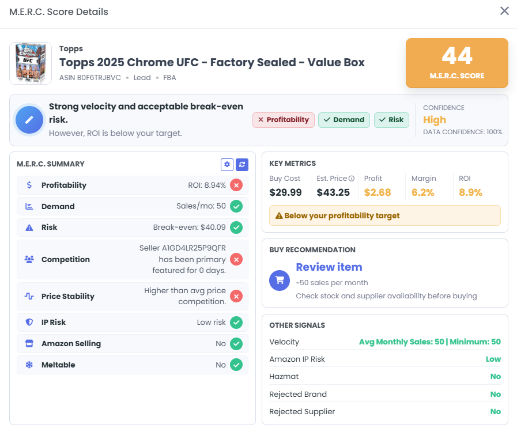Click the Buy Cost value $29.99
517x432 pixels.
click(x=285, y=192)
